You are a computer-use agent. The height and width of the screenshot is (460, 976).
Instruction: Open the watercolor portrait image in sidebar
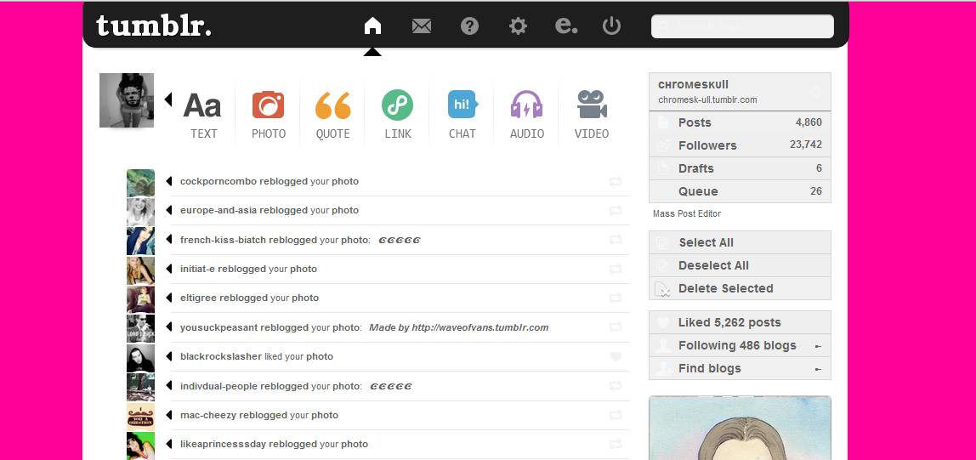(741, 428)
